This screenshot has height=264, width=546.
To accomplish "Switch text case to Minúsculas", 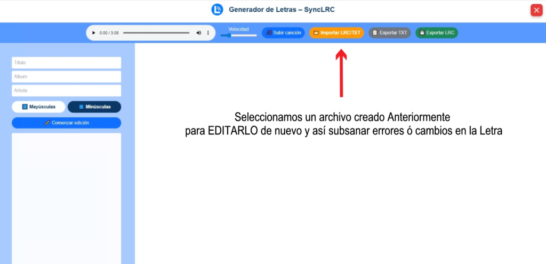I will 94,107.
